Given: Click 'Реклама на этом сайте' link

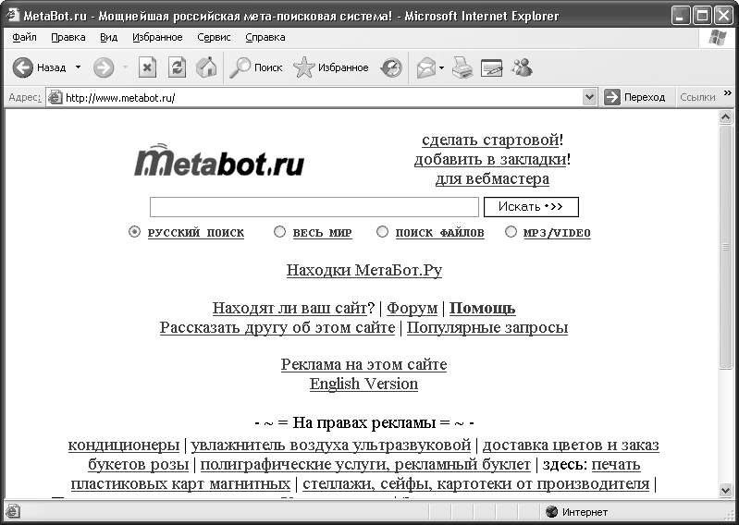Looking at the screenshot, I should tap(363, 364).
